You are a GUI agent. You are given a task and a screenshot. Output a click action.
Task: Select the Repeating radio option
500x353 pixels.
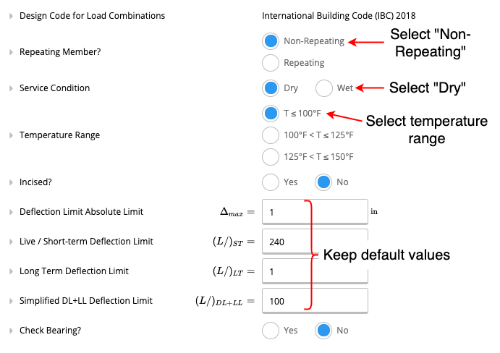(271, 63)
